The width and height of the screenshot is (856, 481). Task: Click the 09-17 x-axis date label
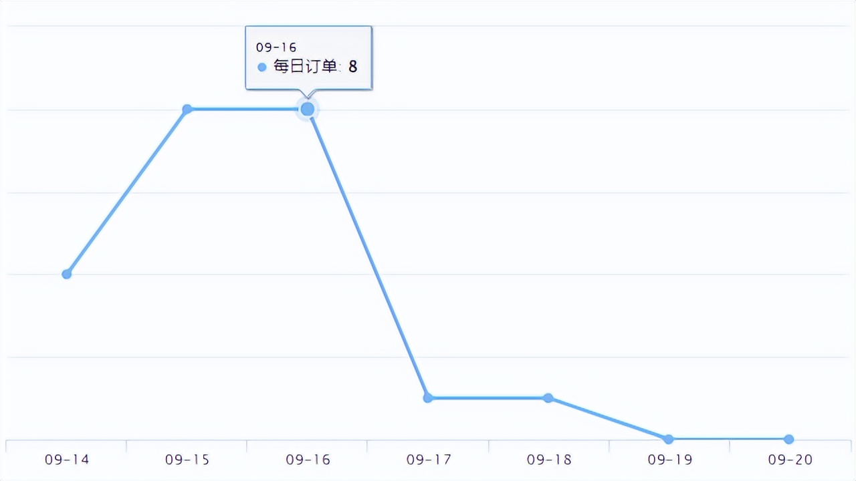(429, 460)
